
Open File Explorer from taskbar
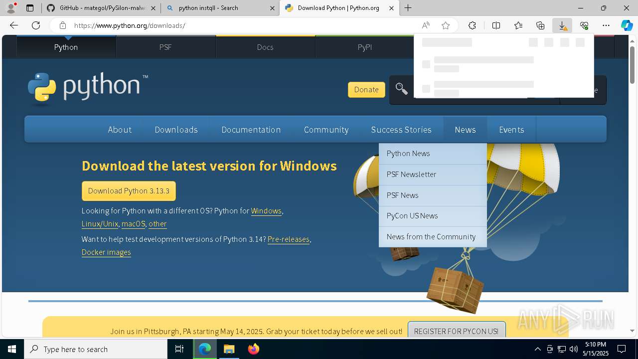click(x=229, y=349)
